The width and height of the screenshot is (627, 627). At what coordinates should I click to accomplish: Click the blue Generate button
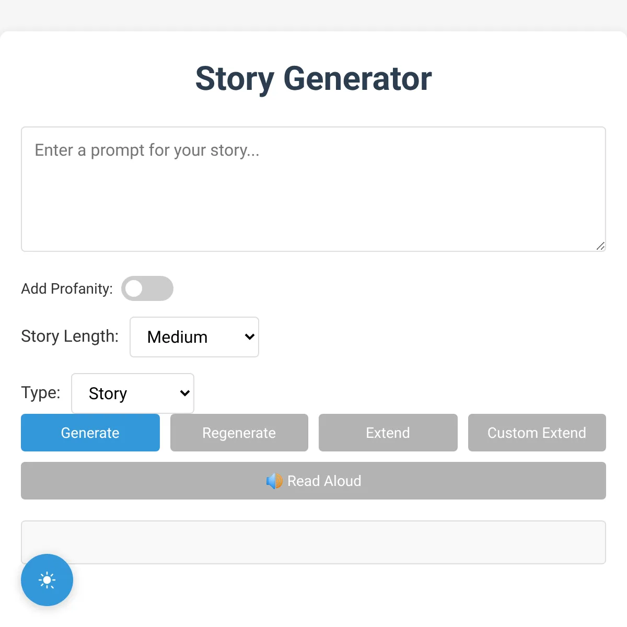(90, 433)
